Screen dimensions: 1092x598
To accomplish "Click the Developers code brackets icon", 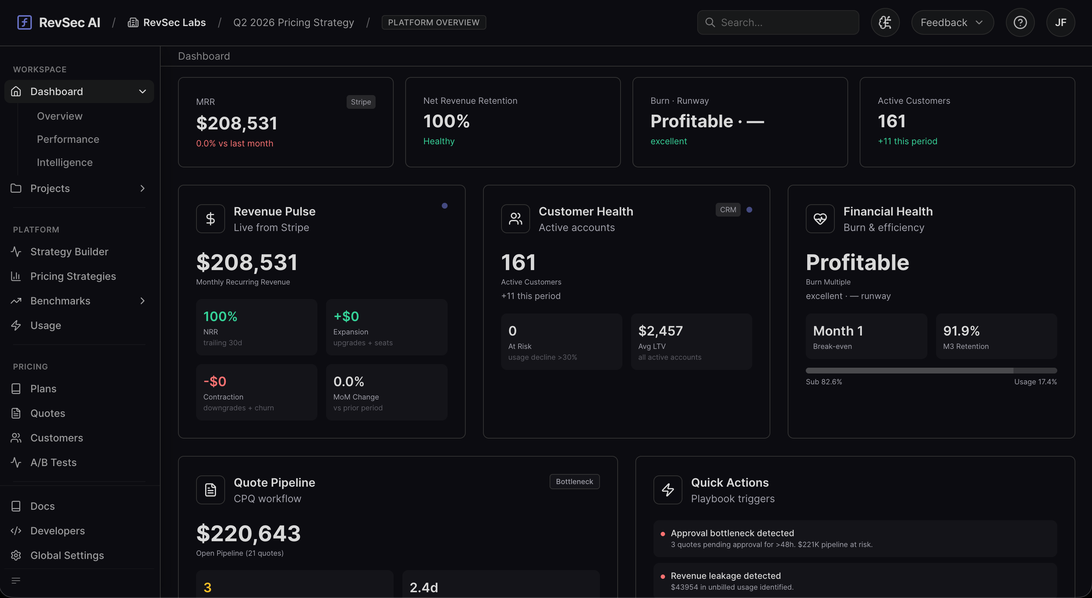I will click(16, 531).
